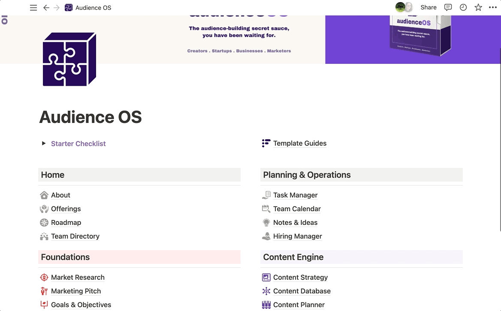Open the Content Strategy page
This screenshot has width=501, height=311.
300,278
